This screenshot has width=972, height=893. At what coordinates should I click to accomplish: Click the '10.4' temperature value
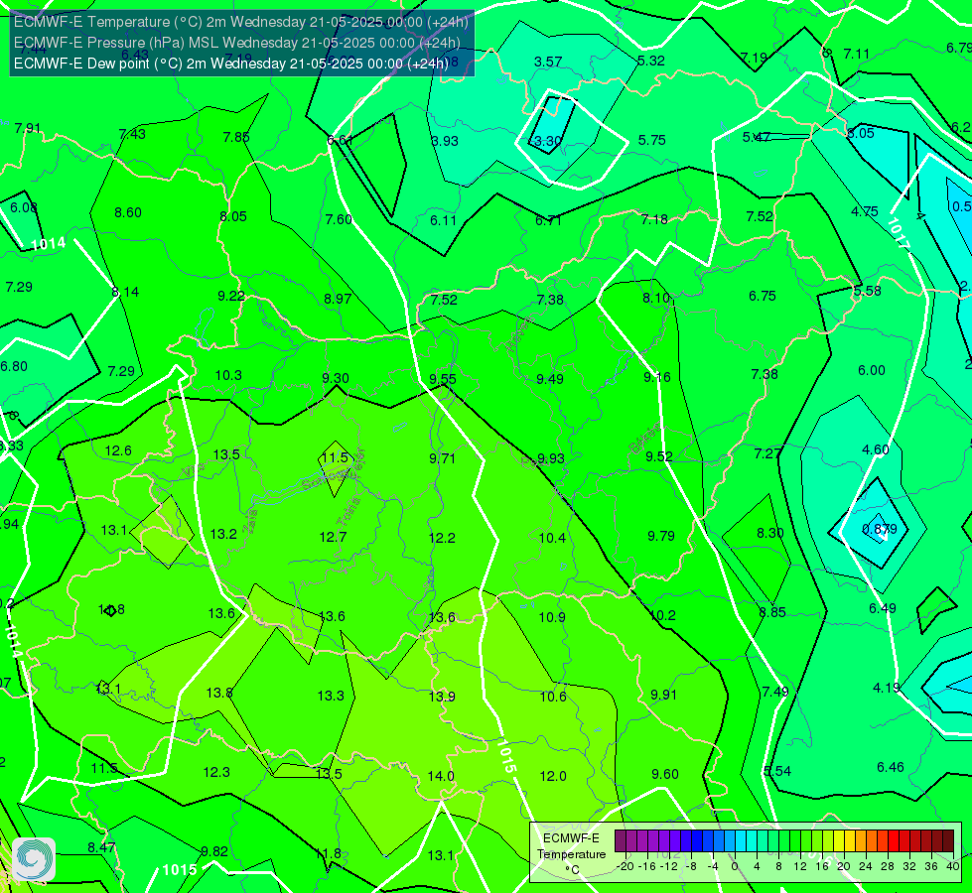(x=552, y=538)
